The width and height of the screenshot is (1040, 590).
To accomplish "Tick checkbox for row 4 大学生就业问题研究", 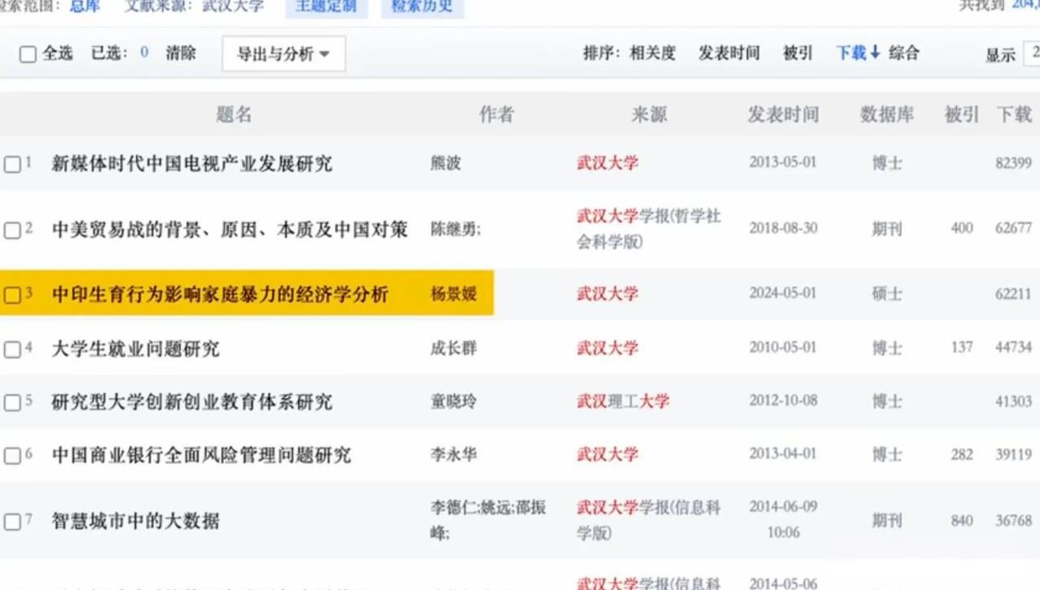I will 12,350.
